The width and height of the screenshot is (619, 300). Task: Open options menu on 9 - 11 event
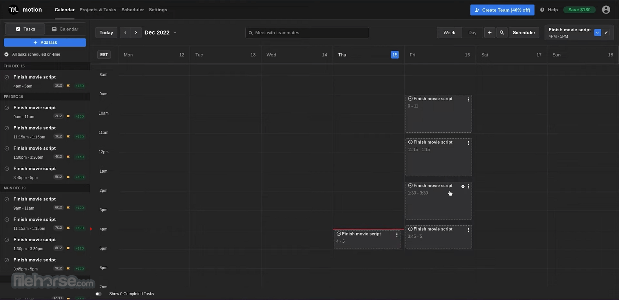point(468,100)
